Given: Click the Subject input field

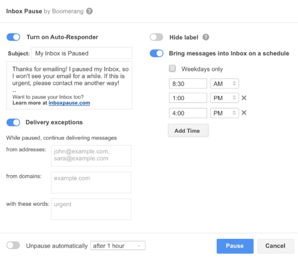Looking at the screenshot, I should coord(82,53).
